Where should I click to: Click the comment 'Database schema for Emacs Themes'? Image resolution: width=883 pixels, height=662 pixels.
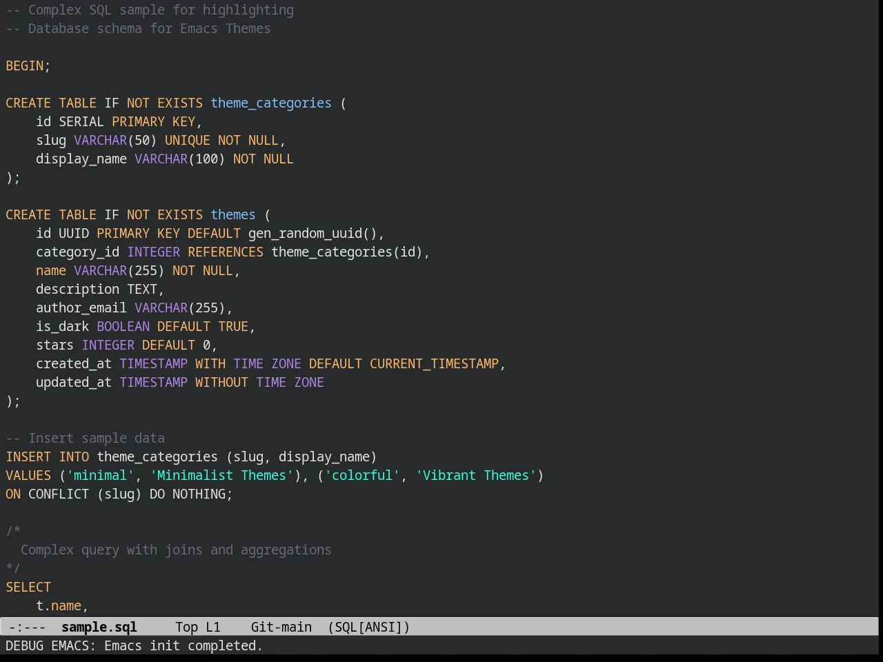click(150, 28)
